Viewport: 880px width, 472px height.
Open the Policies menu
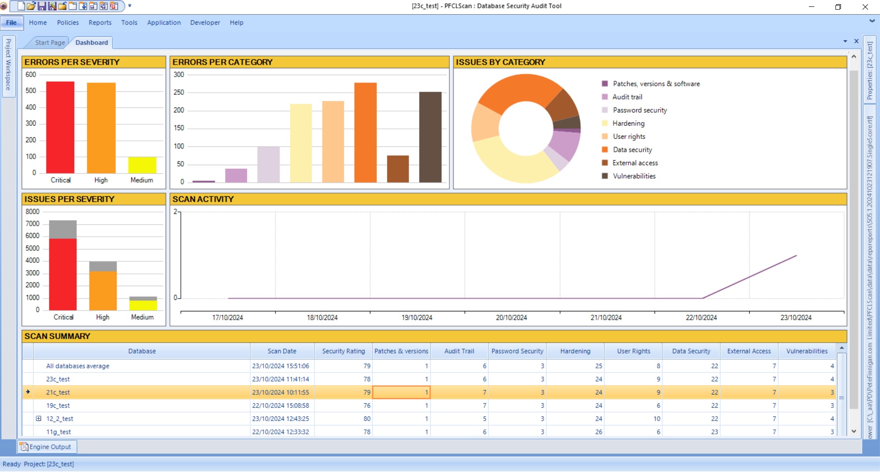pyautogui.click(x=68, y=22)
